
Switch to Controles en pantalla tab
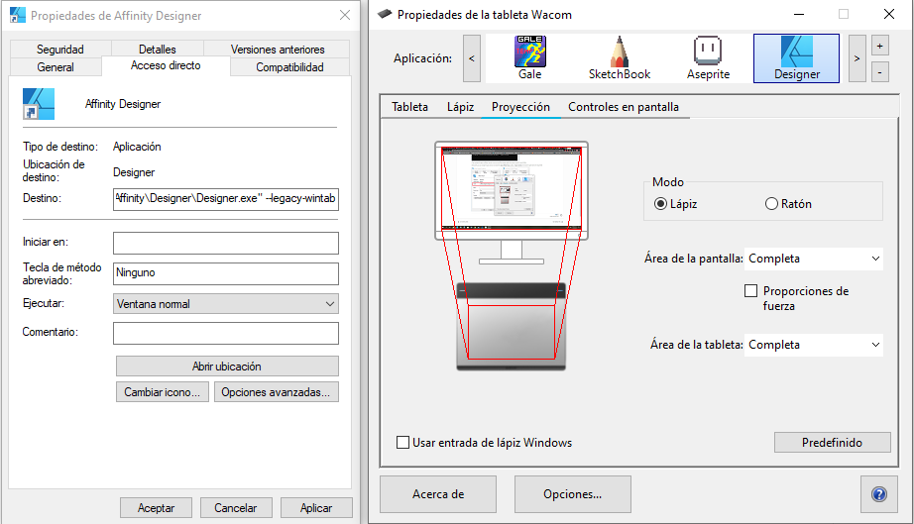click(624, 107)
